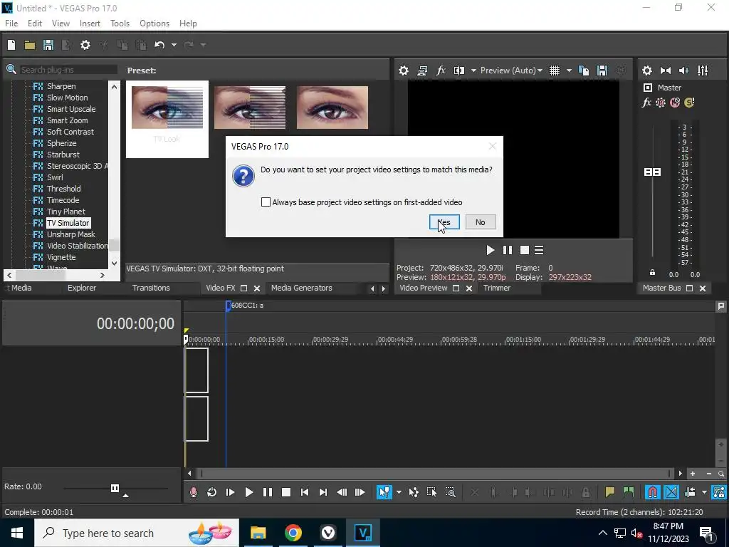Screen dimensions: 729x547
Task: Step to the previous frame
Action: [342, 492]
